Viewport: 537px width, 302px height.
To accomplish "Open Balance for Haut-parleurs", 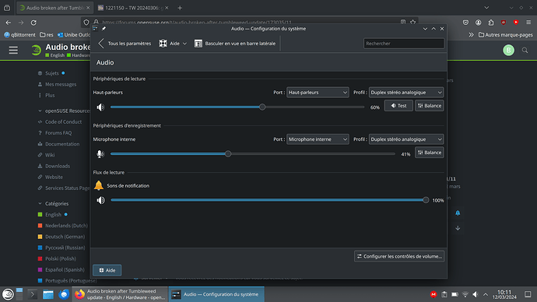I will (430, 106).
